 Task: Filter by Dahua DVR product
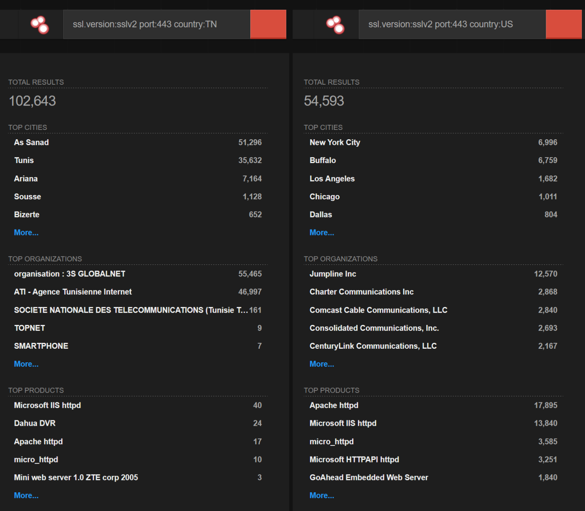point(35,423)
